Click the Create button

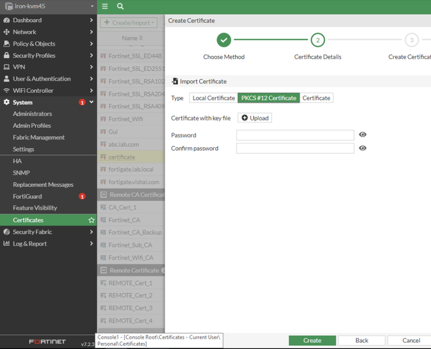click(x=312, y=340)
